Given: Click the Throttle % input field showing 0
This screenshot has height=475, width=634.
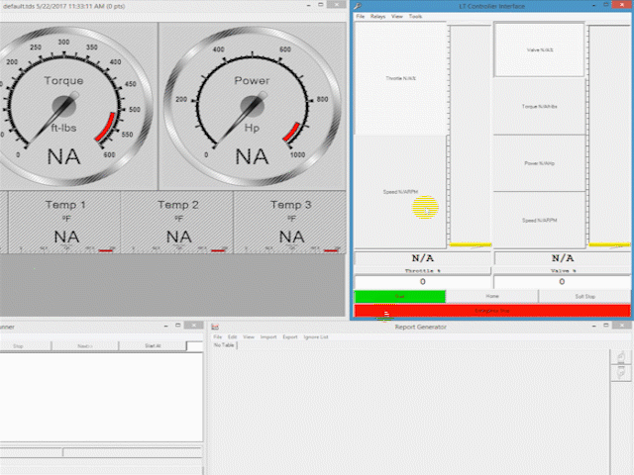Looking at the screenshot, I should pyautogui.click(x=423, y=282).
